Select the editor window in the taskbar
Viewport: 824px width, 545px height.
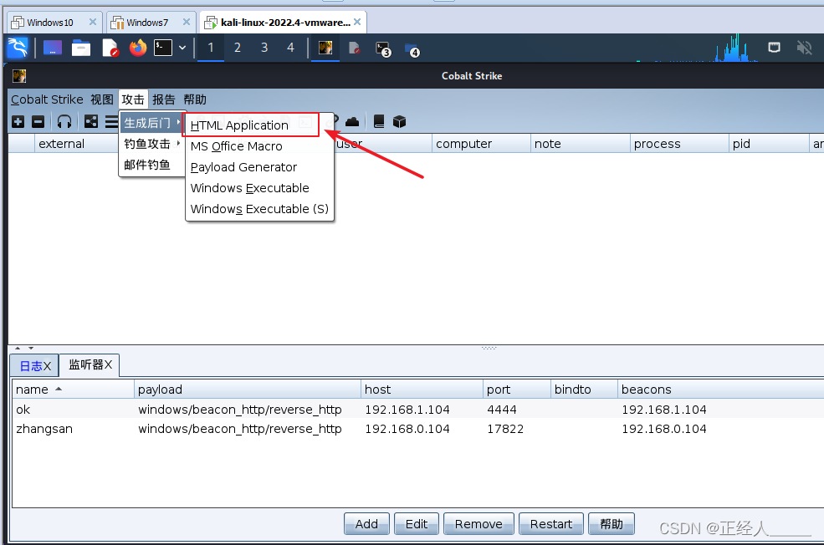(354, 48)
